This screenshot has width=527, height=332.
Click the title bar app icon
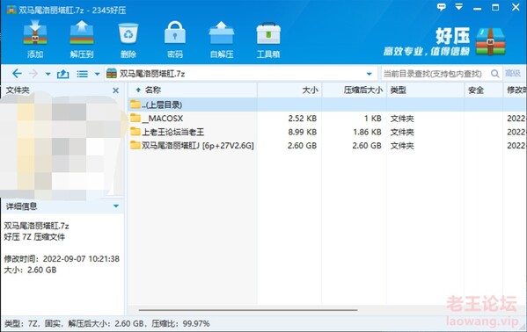click(x=11, y=10)
